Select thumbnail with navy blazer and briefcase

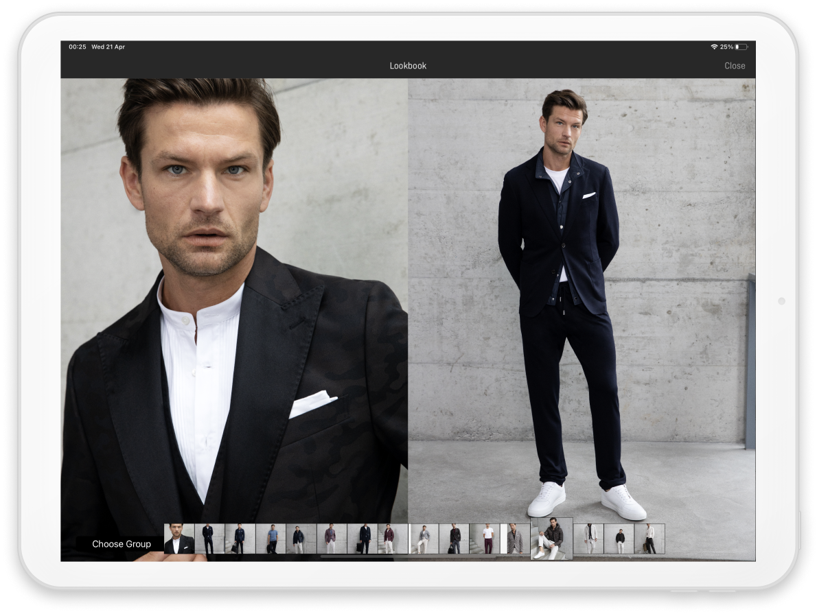[x=240, y=539]
